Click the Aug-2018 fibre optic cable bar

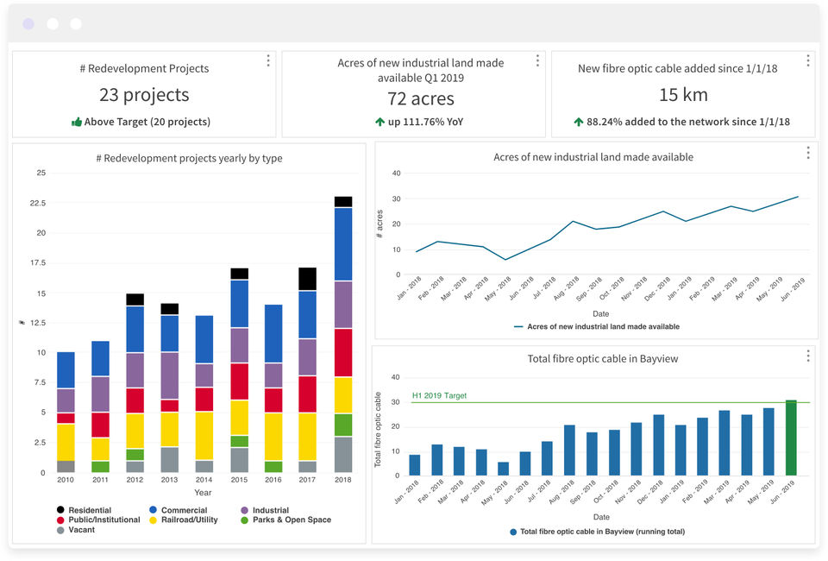click(x=569, y=451)
